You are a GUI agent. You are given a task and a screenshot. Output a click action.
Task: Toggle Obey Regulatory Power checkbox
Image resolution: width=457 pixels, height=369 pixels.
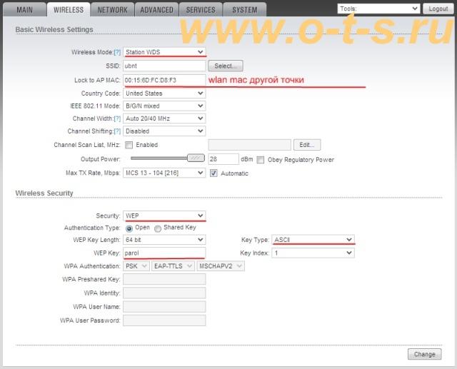260,160
